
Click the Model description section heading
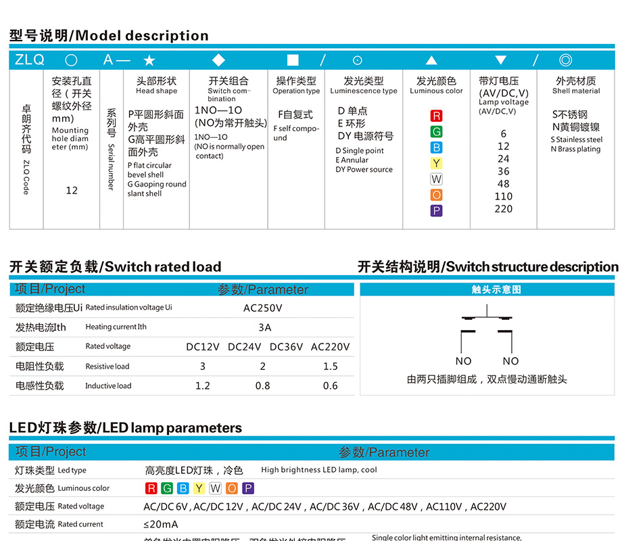[x=109, y=36]
